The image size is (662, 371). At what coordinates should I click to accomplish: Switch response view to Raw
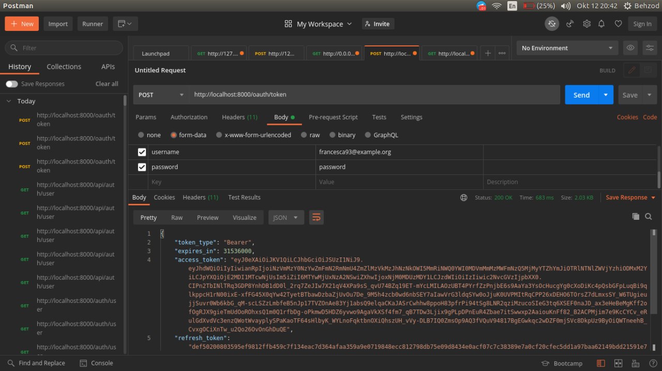[x=177, y=218]
